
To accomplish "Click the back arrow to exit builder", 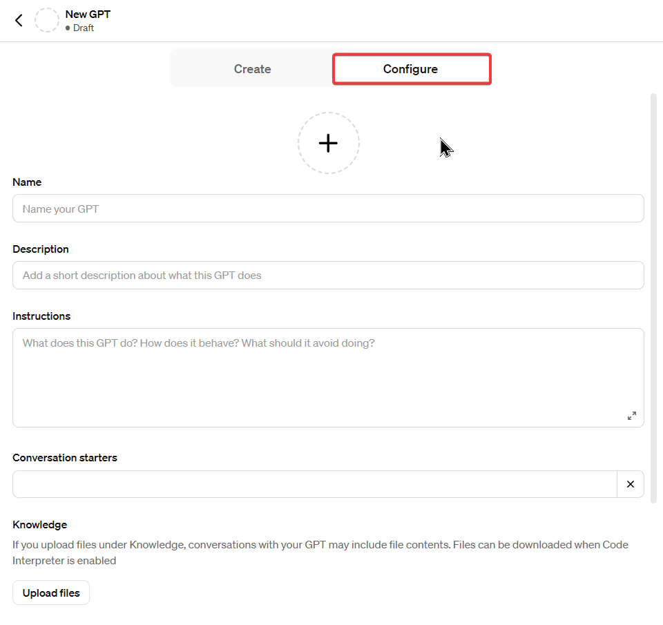I will (18, 20).
